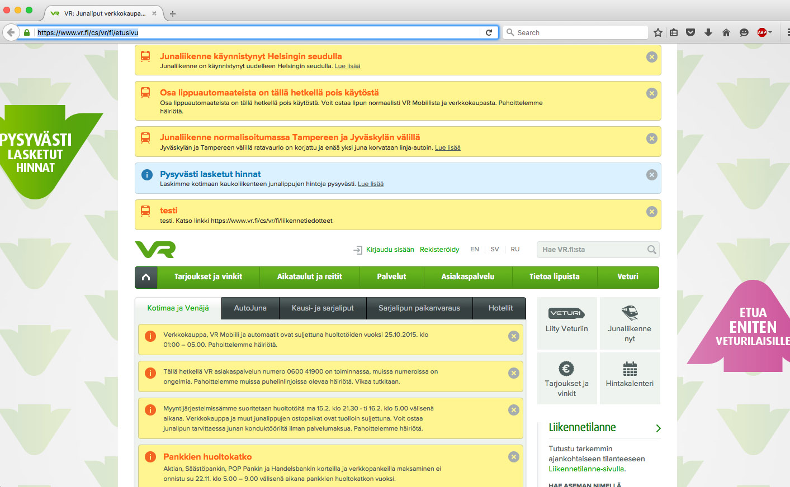Open the Aikataulut ja reitit menu
The height and width of the screenshot is (487, 790).
click(x=309, y=277)
